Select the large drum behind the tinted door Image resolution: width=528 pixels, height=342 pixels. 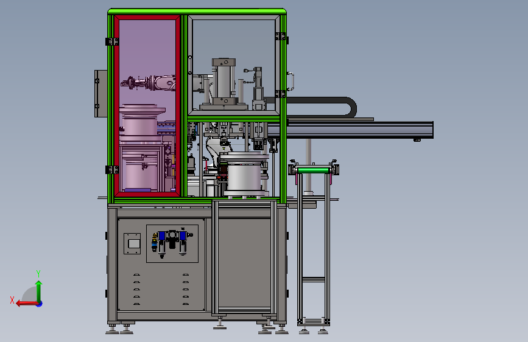(x=141, y=123)
